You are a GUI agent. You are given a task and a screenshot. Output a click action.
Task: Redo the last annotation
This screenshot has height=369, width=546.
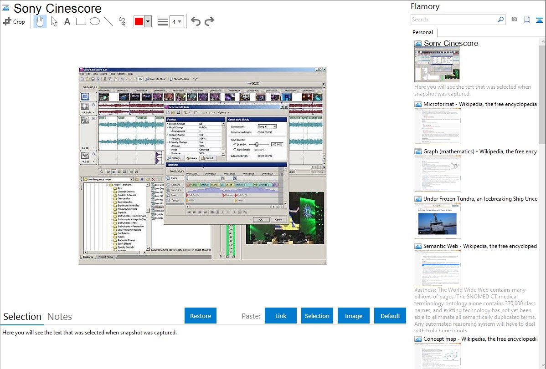tap(209, 21)
